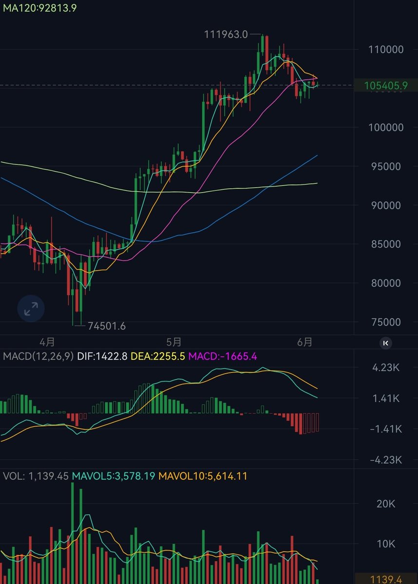Select the DIF:1422.8 value
418x584 pixels.
pyautogui.click(x=102, y=356)
